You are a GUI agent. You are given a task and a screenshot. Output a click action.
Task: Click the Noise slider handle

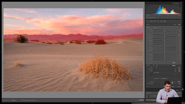pyautogui.click(x=164, y=56)
